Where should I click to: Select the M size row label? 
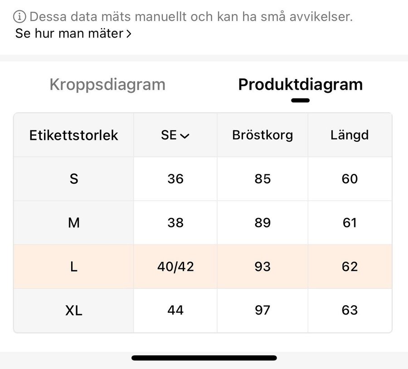tap(74, 223)
